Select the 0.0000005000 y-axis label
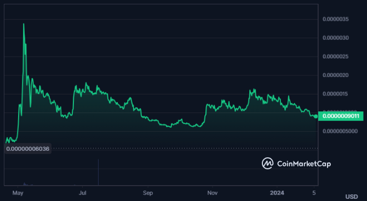 pyautogui.click(x=340, y=131)
